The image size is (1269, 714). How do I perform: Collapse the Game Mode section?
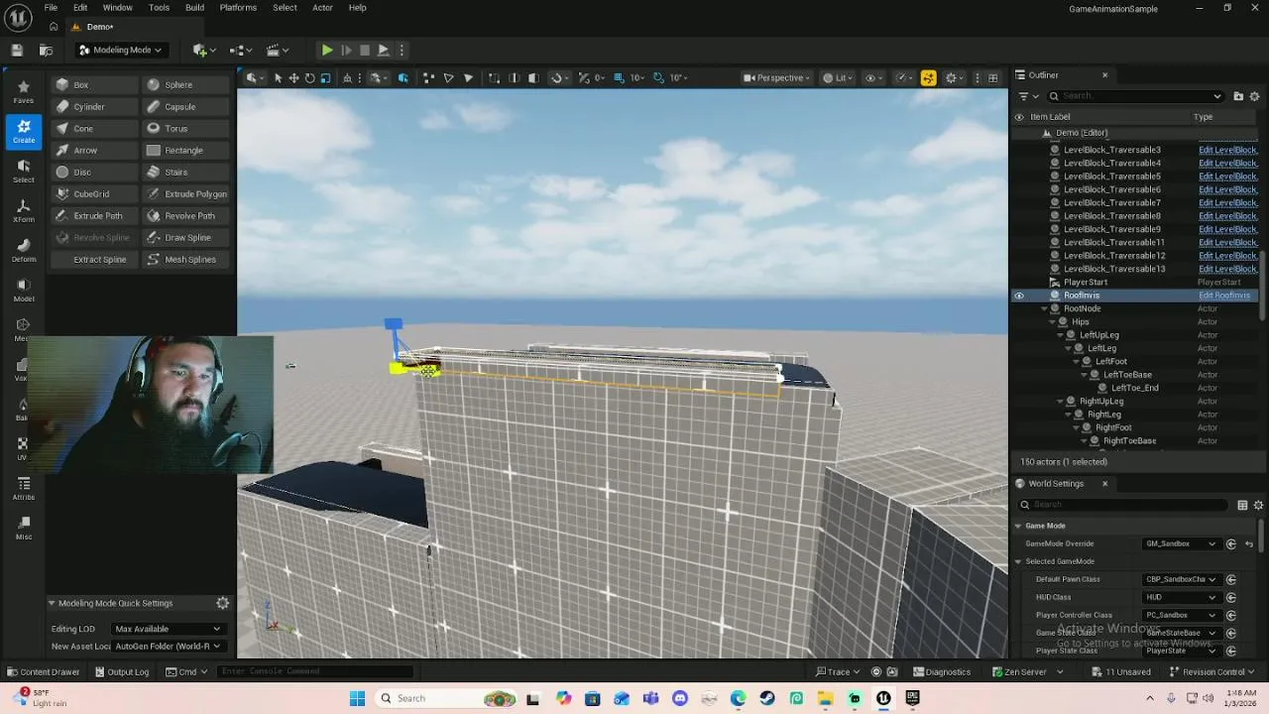point(1017,526)
